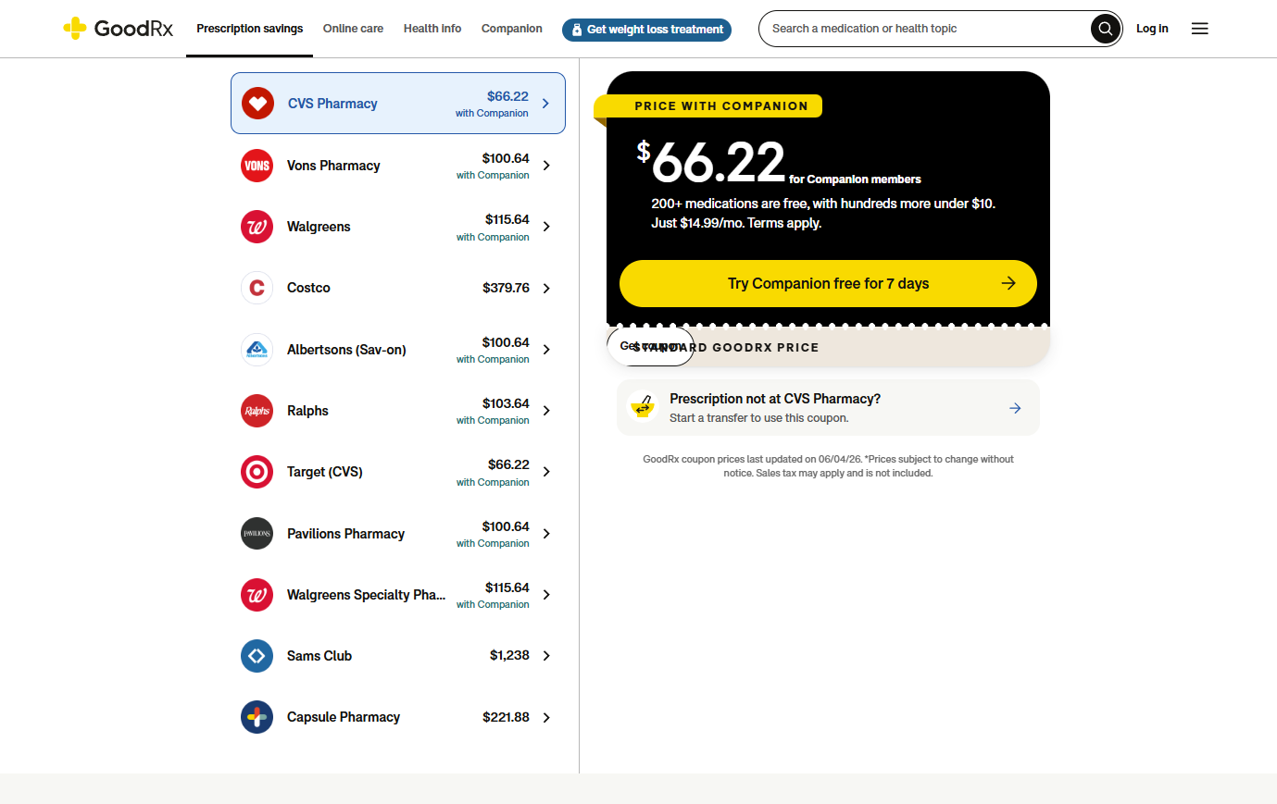Click the PRICE WITH COMPANION label
Screen dimensions: 1277x804
pos(721,106)
